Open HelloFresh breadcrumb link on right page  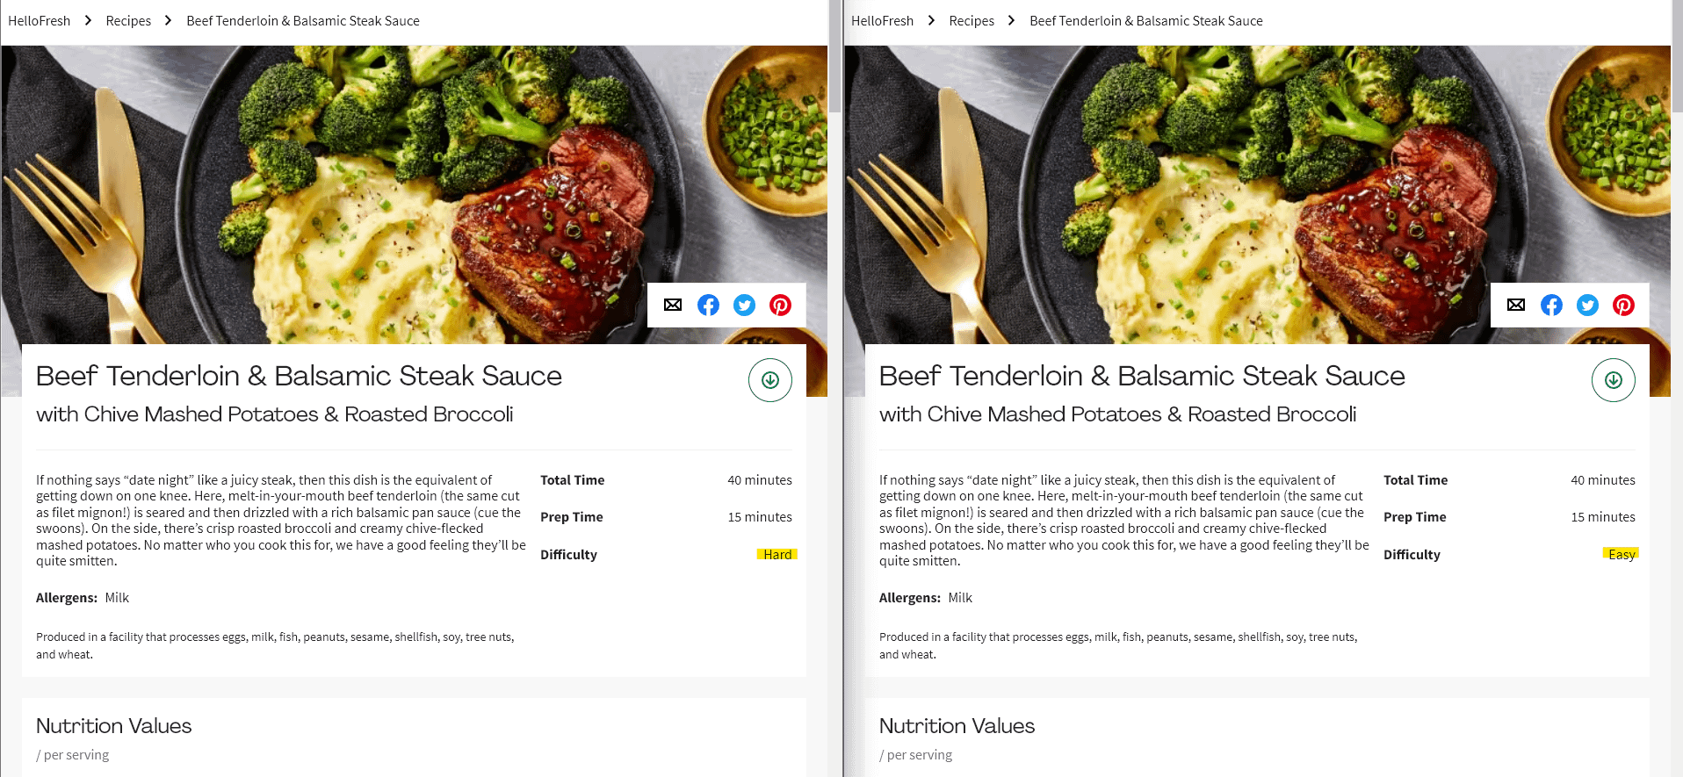882,21
